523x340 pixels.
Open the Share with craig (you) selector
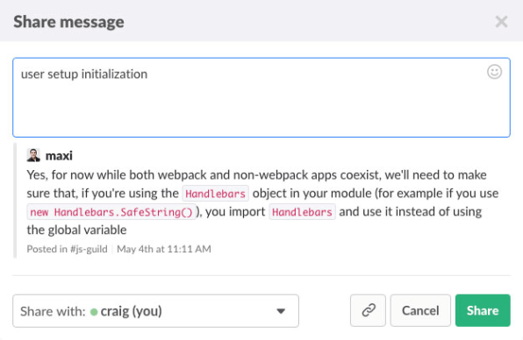pos(156,311)
